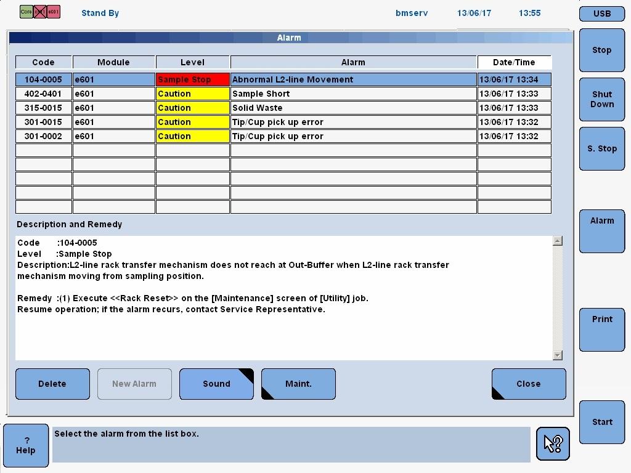
Task: Select alarm code 104-0005
Action: click(44, 79)
